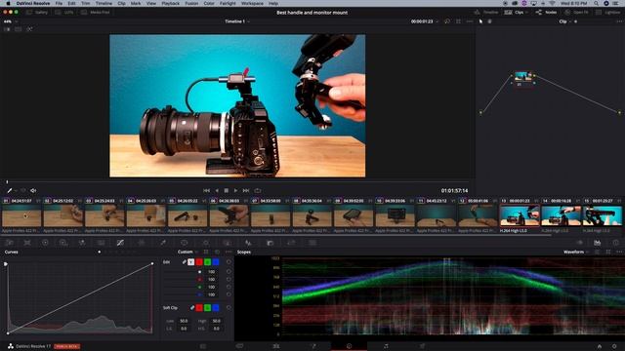Viewport: 625px width, 351px height.
Task: Show the Keyframes panel icon
Action: tap(579, 243)
